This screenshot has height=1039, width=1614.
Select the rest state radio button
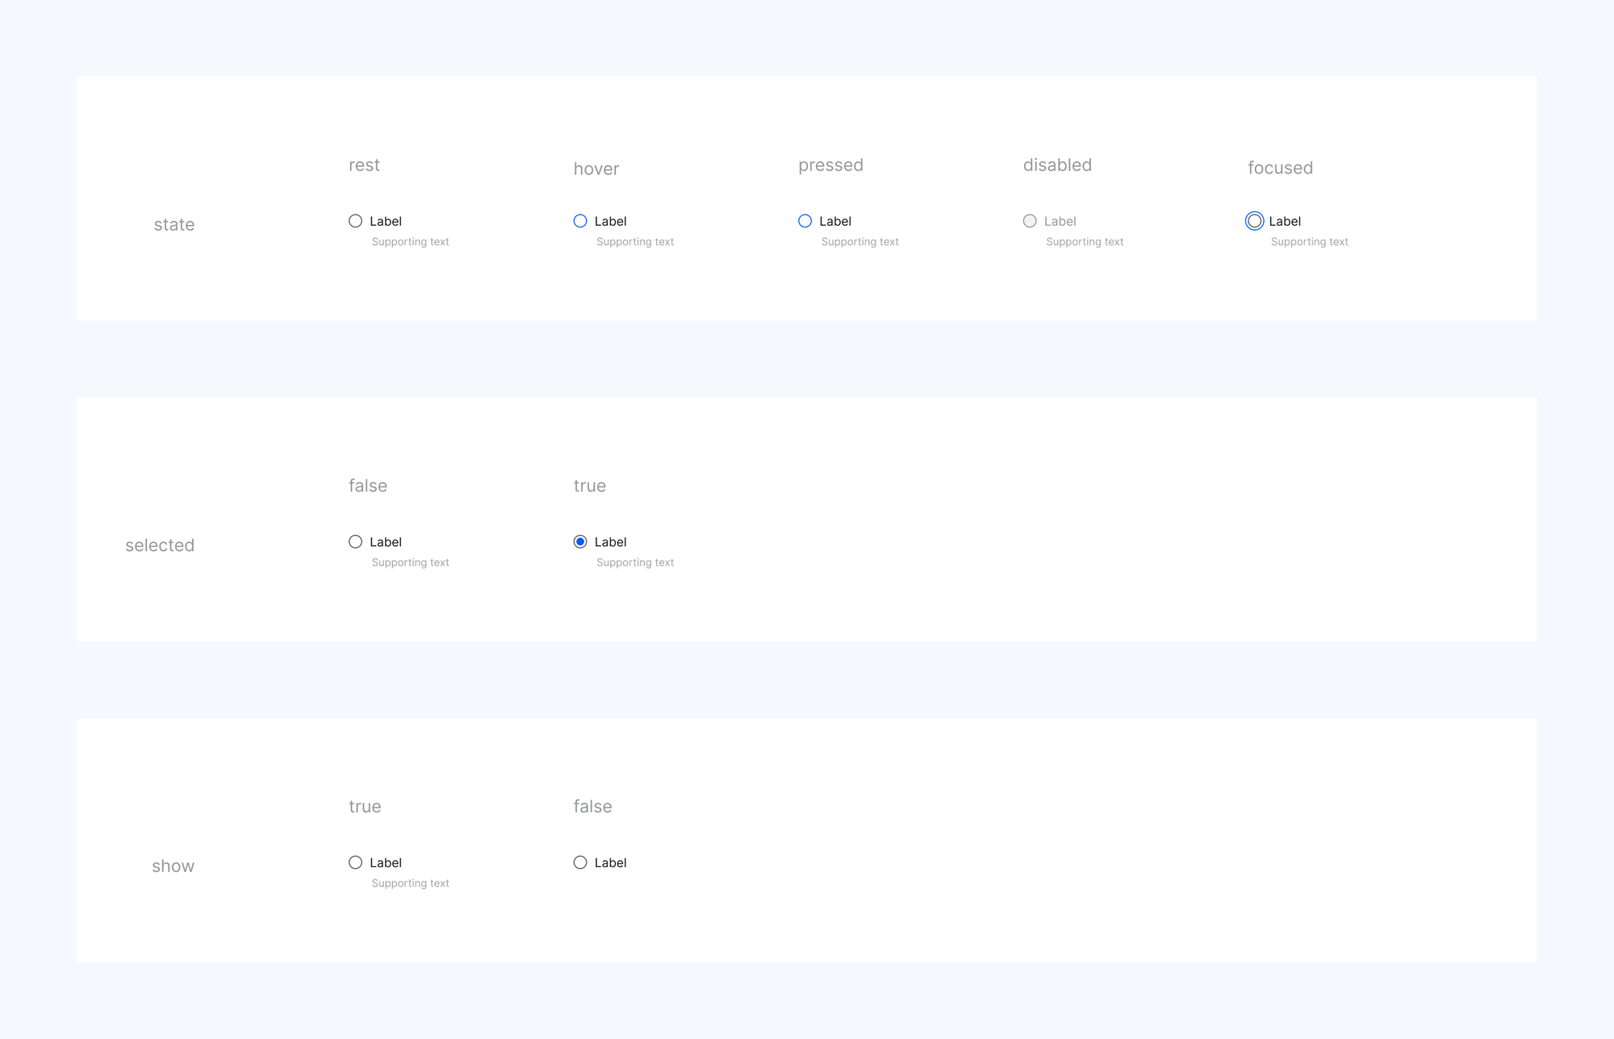[355, 221]
